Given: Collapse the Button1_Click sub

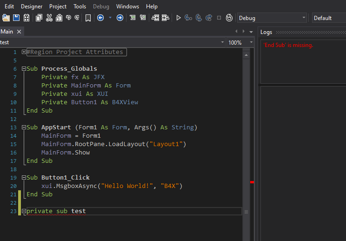Looking at the screenshot, I should pyautogui.click(x=24, y=178).
